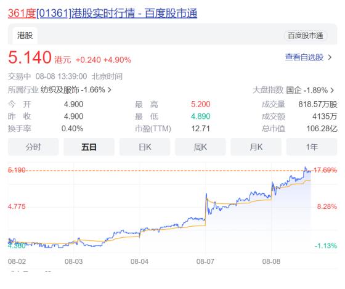Click the 08-07 date label on chart axis

pyautogui.click(x=205, y=261)
